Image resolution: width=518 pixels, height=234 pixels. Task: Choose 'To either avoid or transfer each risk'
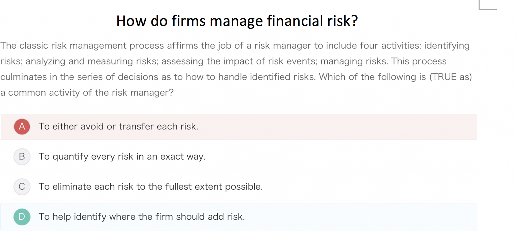point(118,126)
